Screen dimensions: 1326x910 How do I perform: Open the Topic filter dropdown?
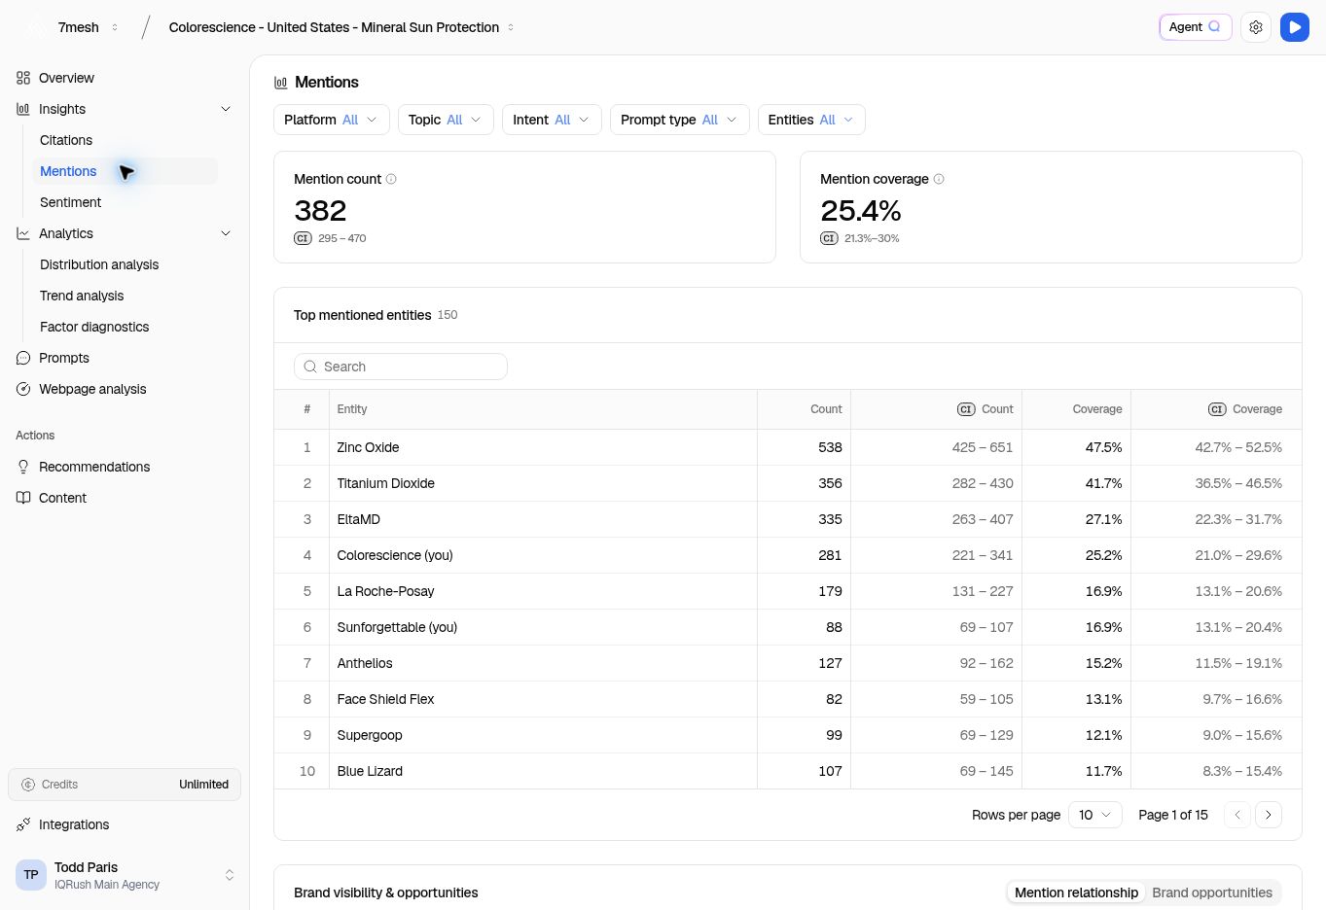point(446,120)
